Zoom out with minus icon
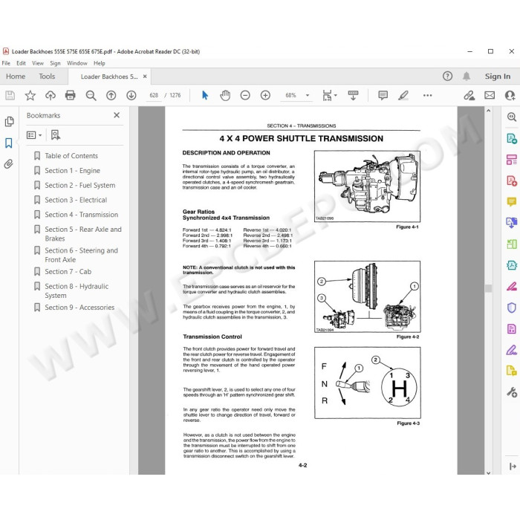The height and width of the screenshot is (520, 520). click(245, 96)
